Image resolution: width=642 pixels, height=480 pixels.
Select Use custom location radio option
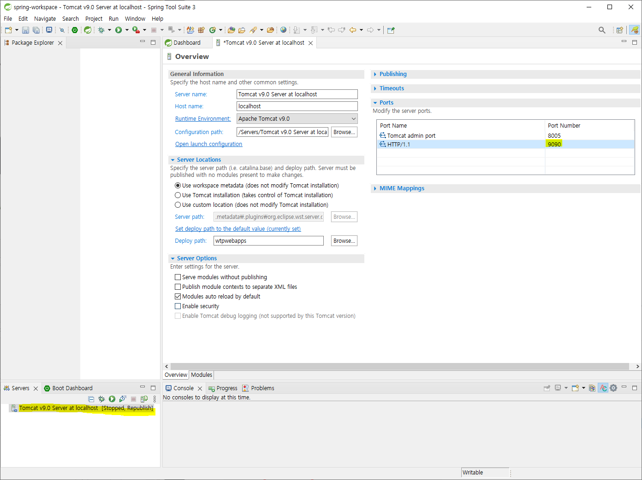[178, 205]
